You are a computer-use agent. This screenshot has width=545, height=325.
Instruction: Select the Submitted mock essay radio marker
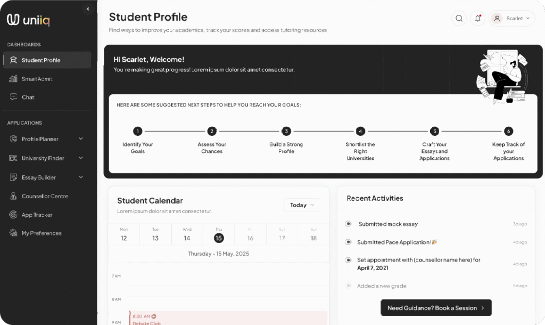click(x=348, y=224)
